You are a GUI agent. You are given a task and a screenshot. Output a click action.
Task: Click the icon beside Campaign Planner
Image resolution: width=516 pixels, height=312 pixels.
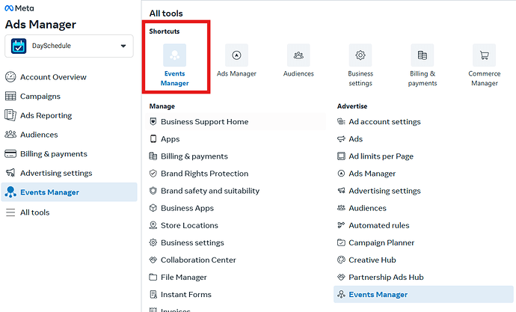click(341, 242)
